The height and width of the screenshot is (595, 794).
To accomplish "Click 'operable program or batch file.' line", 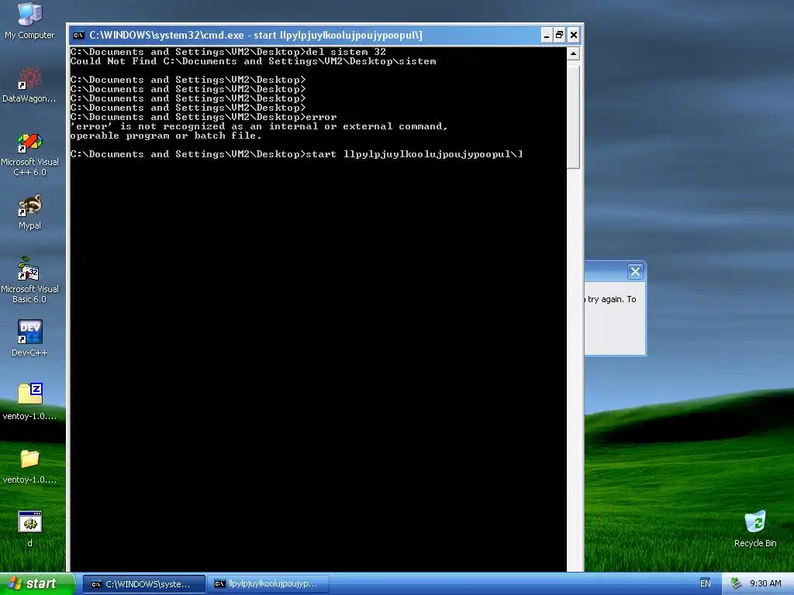I will [x=166, y=136].
